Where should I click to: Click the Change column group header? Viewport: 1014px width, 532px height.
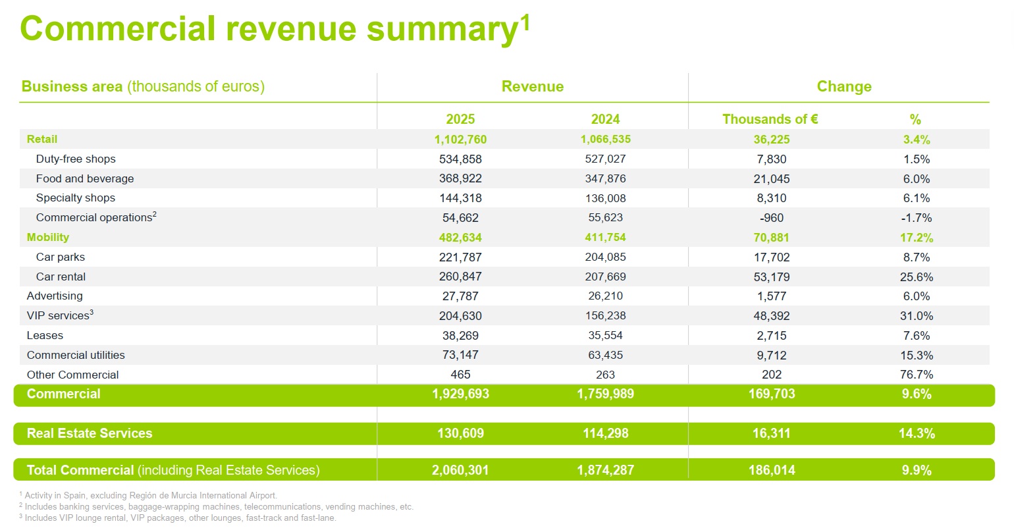click(844, 86)
